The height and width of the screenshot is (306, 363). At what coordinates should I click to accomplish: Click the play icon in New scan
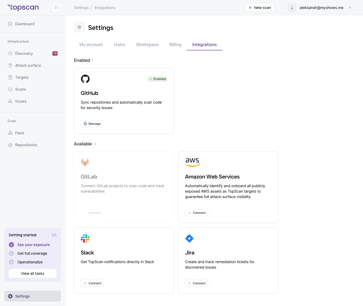(x=251, y=8)
